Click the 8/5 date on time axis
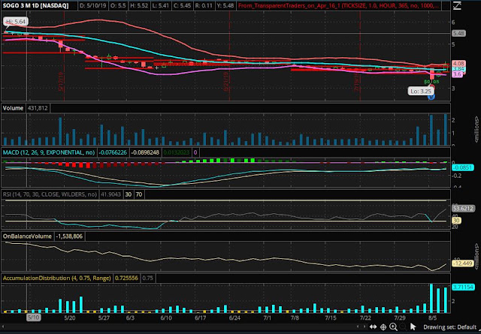This screenshot has height=334, width=481. [x=433, y=317]
